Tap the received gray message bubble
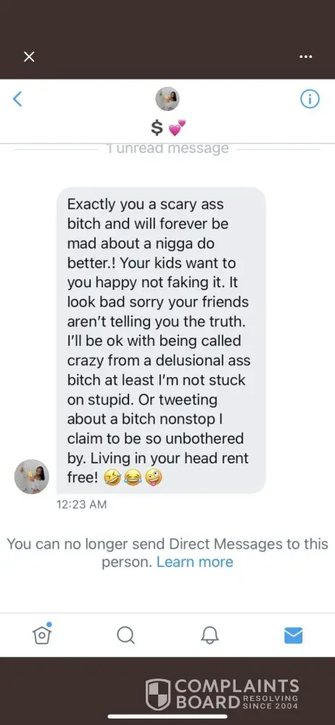Image resolution: width=335 pixels, height=725 pixels. [161, 340]
